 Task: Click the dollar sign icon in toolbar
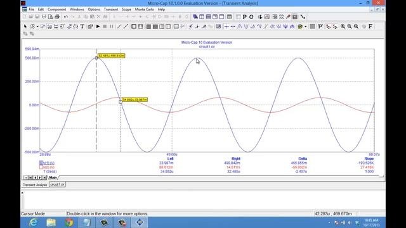(x=260, y=17)
